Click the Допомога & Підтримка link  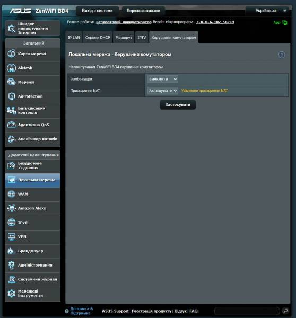81,311
